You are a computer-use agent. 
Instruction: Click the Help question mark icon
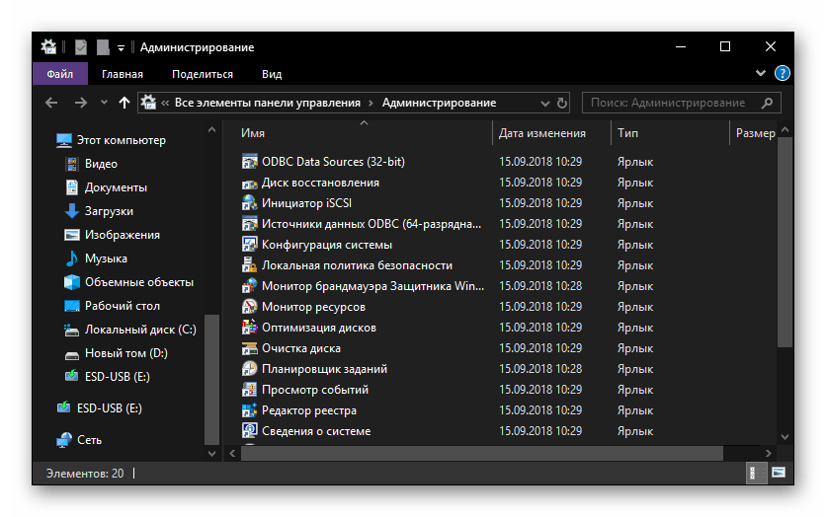pyautogui.click(x=782, y=74)
